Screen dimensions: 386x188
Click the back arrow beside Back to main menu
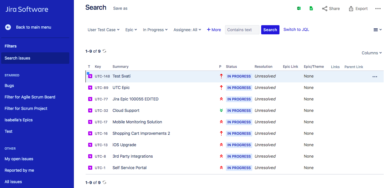pyautogui.click(x=8, y=27)
